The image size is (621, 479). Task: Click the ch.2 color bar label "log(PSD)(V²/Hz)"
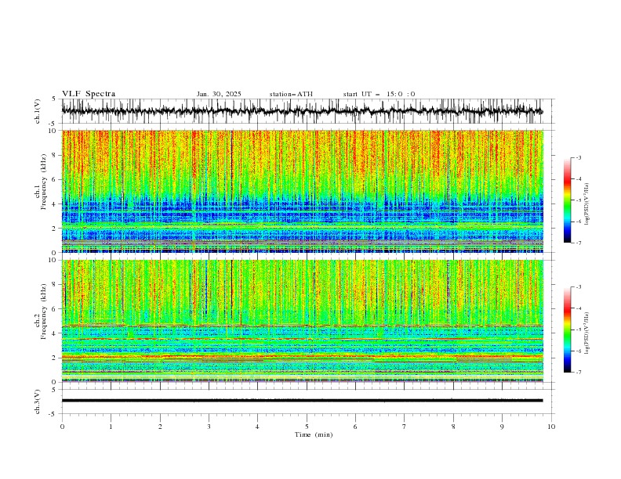(x=587, y=333)
